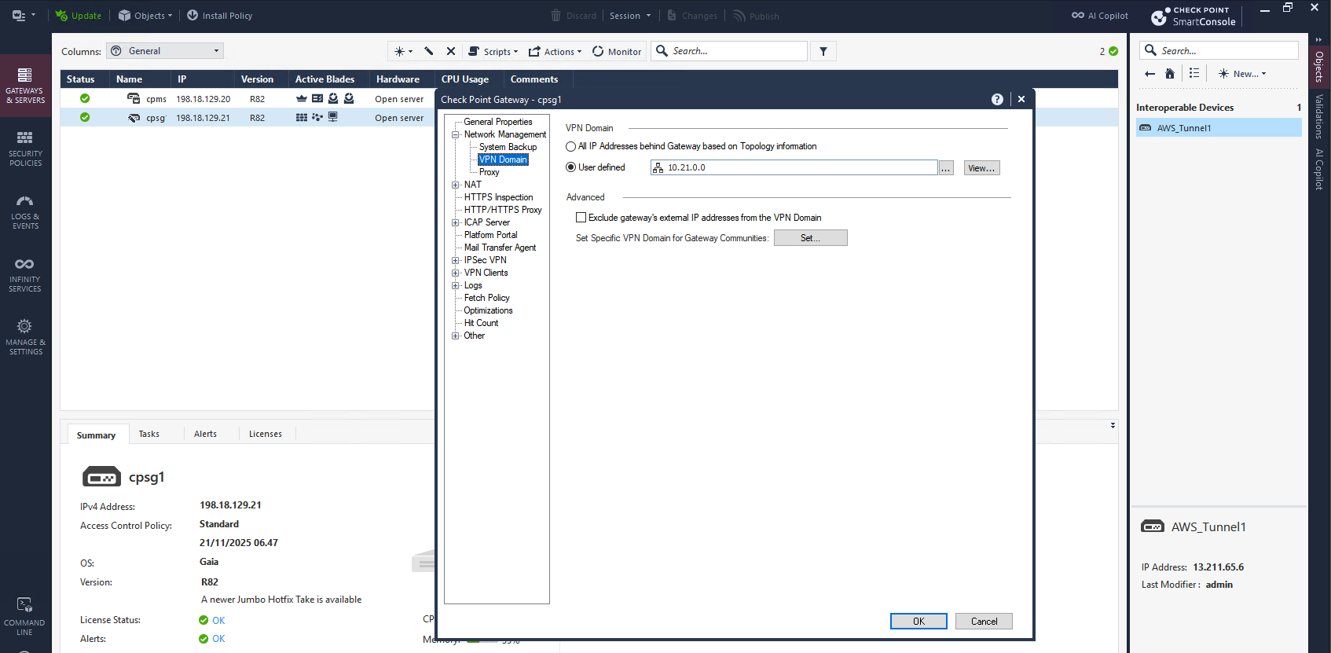Open Gateways & Servers view in sidebar
This screenshot has width=1331, height=653.
(25, 86)
